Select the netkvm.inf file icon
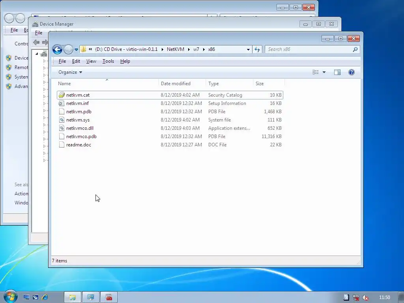 click(x=61, y=103)
